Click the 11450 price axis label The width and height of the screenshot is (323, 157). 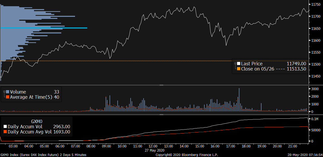tap(316, 76)
